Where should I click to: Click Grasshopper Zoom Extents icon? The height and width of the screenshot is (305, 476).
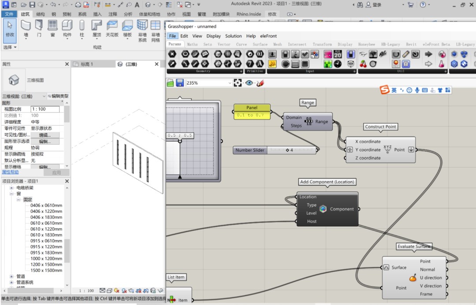coord(238,83)
